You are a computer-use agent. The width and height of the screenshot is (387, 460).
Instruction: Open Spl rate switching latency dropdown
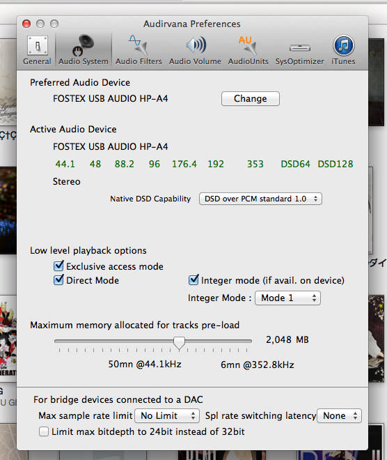[x=339, y=415]
